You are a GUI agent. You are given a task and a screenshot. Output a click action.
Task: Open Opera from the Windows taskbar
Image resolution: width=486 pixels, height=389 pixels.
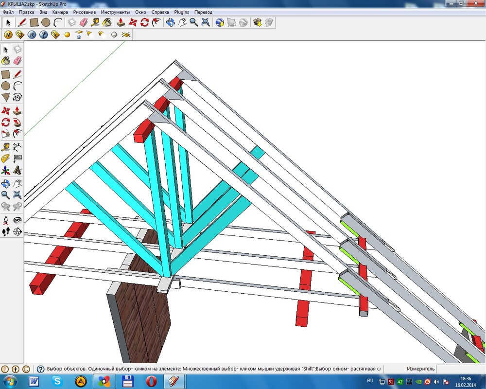click(150, 381)
